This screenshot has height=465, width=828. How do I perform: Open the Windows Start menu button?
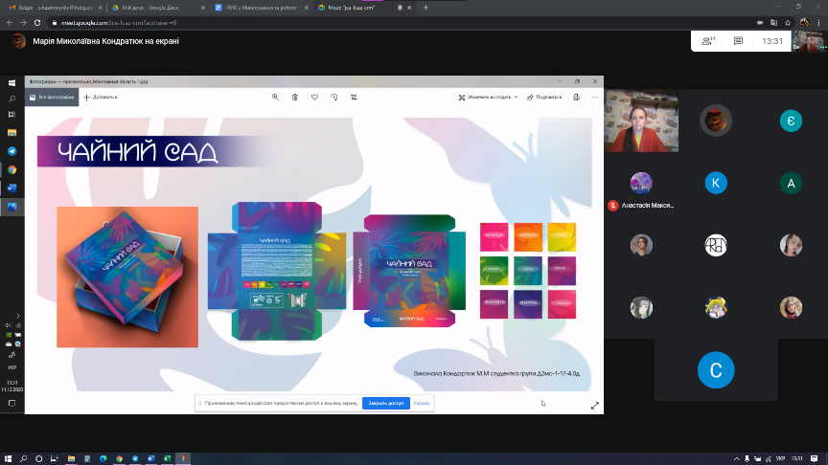pos(12,84)
